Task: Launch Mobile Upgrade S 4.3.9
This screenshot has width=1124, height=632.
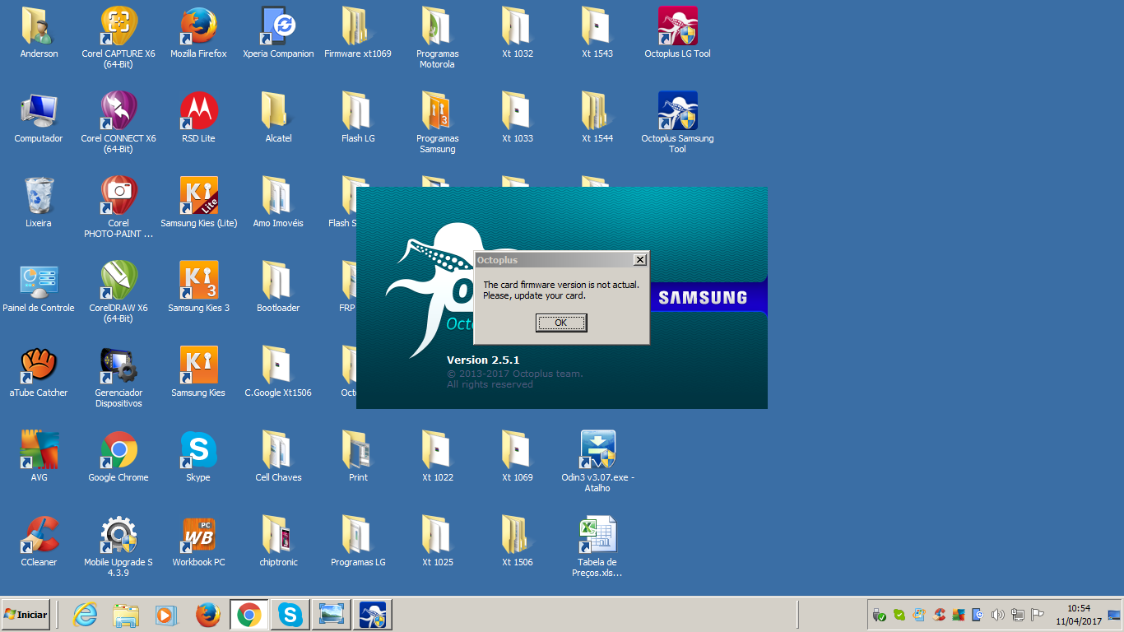Action: coord(118,546)
